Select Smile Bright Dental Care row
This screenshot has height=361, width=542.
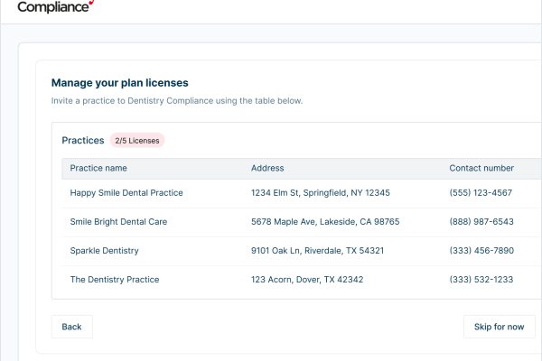(302, 222)
